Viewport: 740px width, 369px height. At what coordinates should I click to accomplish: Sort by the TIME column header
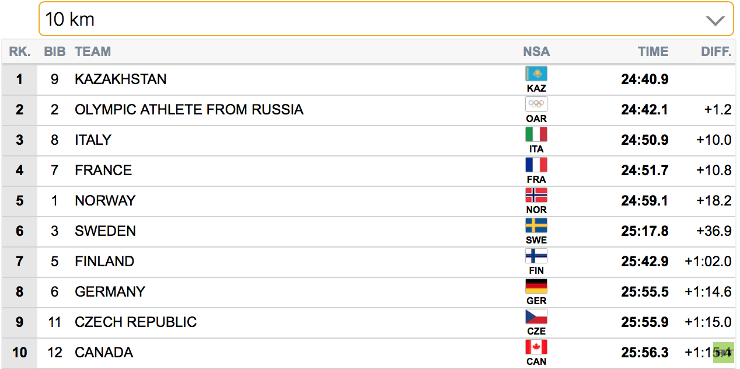tap(653, 51)
